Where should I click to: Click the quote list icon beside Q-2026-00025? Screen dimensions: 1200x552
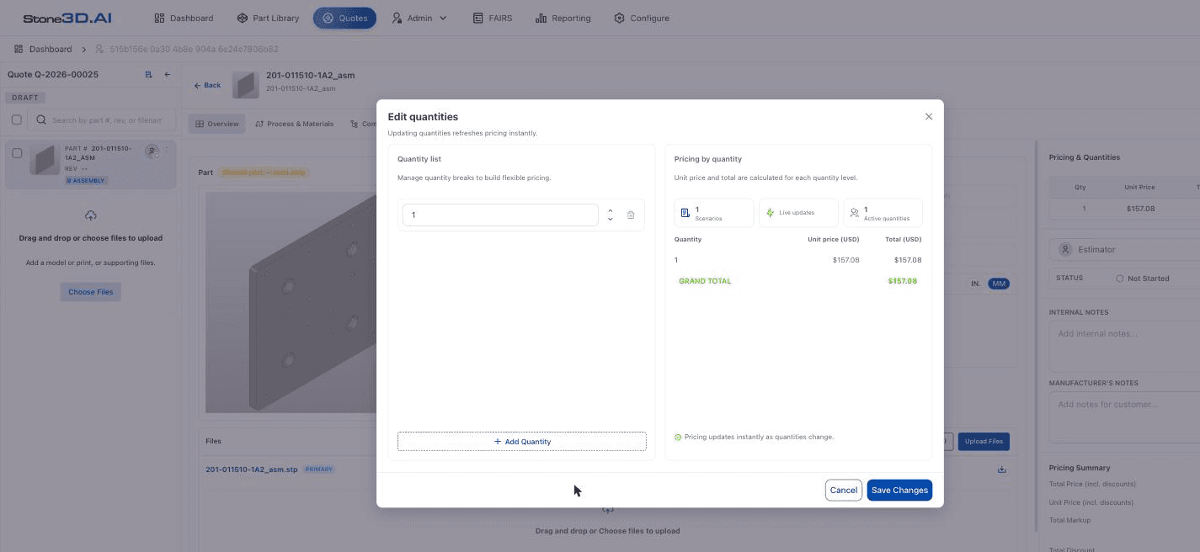pyautogui.click(x=148, y=75)
